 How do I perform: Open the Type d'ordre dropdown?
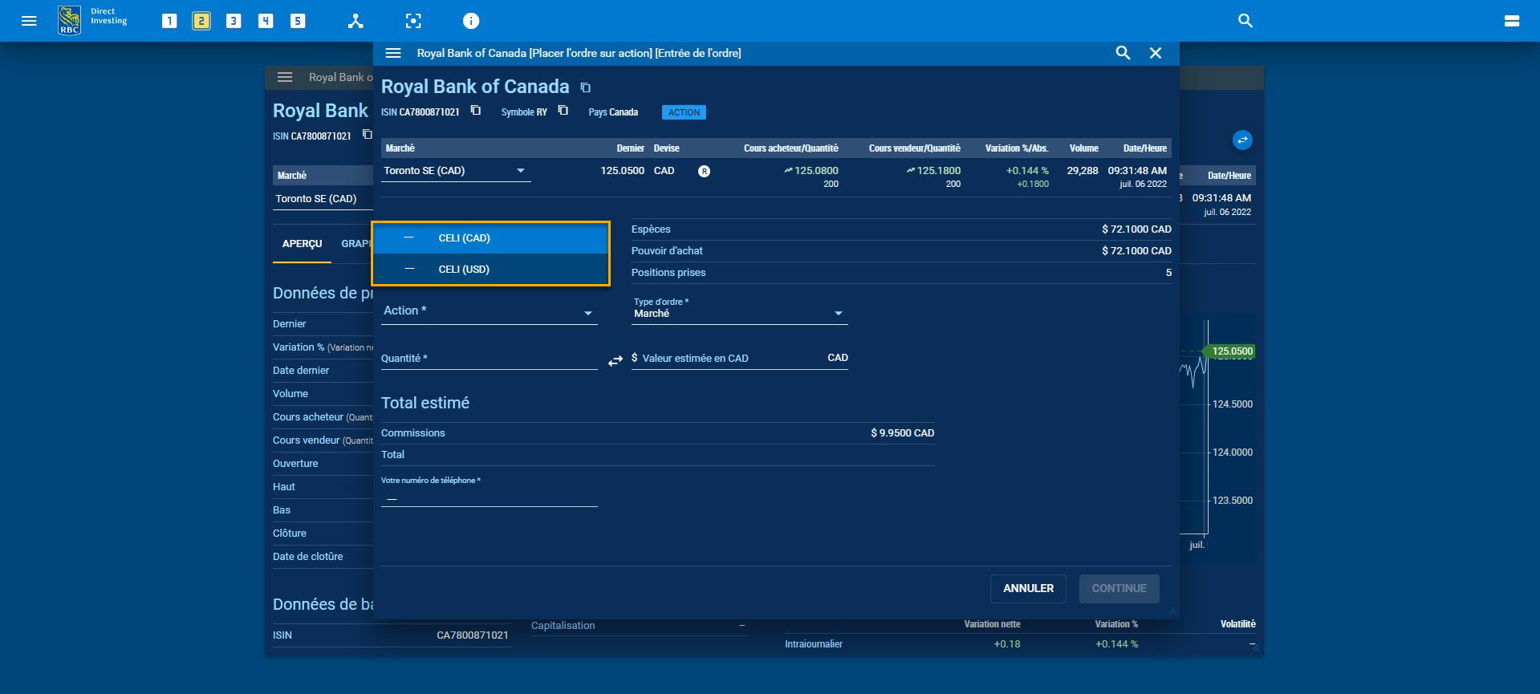pyautogui.click(x=738, y=313)
